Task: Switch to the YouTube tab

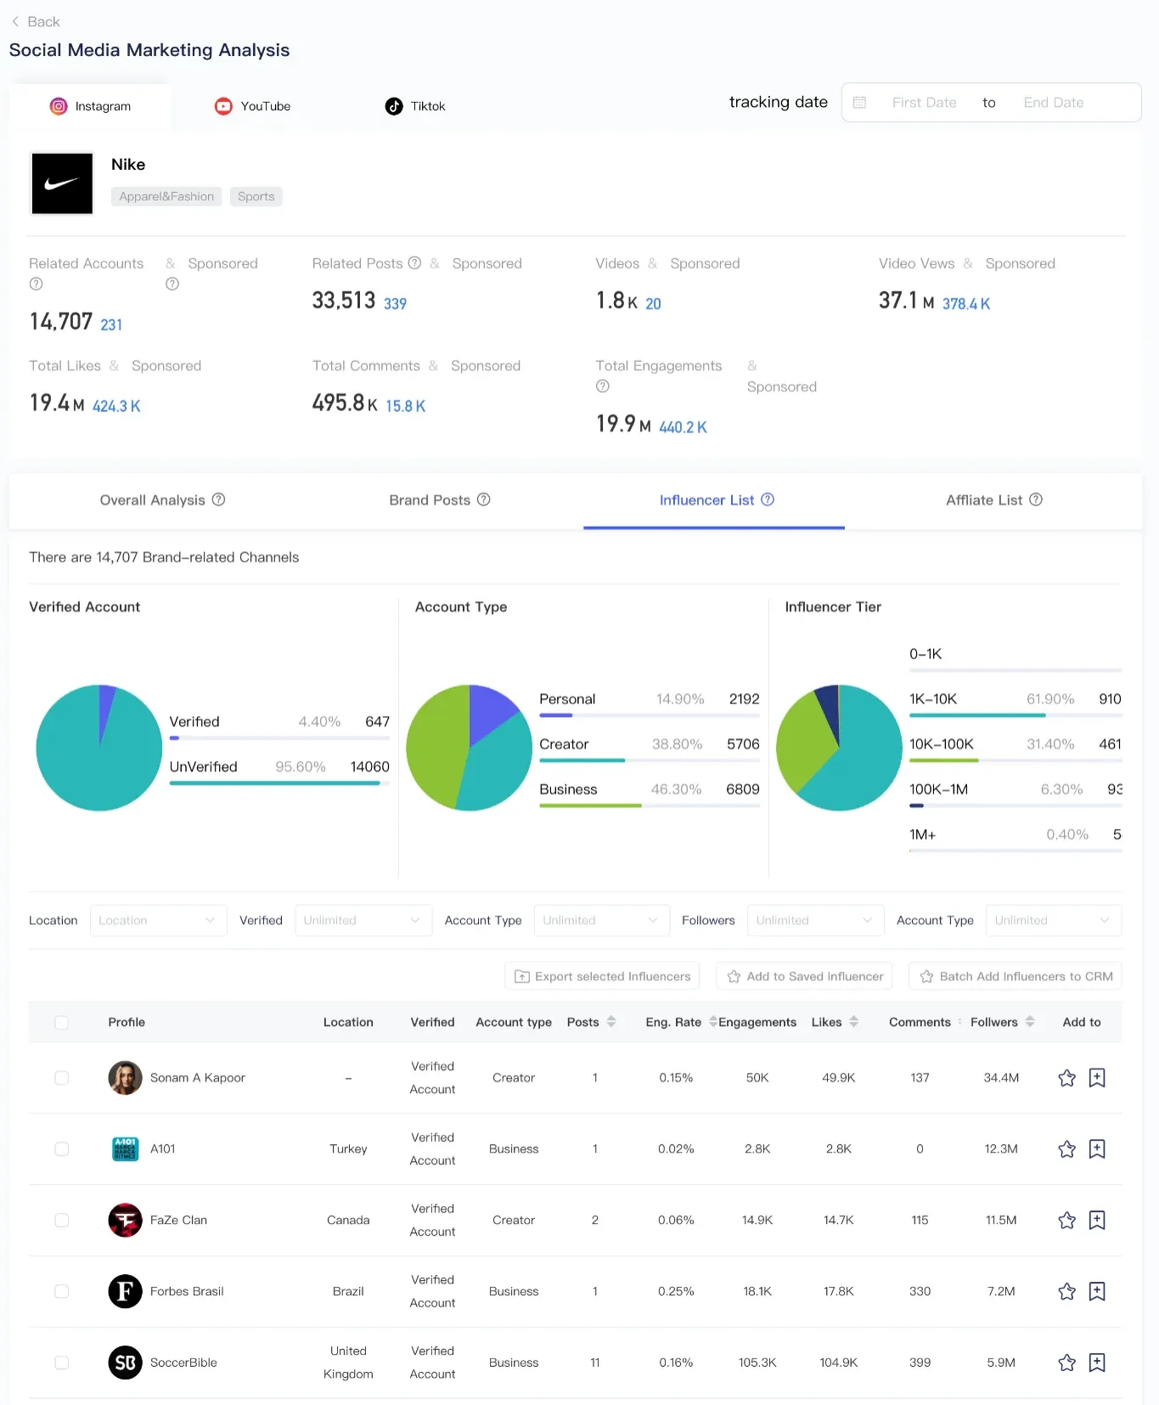Action: pos(253,106)
